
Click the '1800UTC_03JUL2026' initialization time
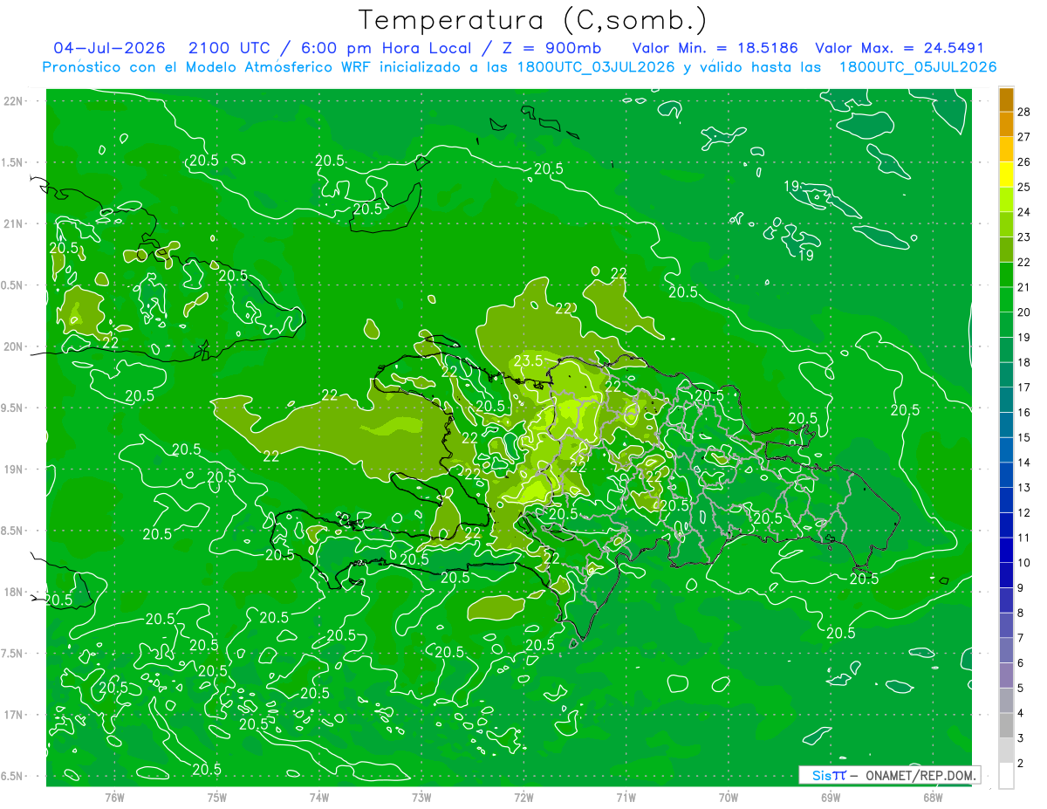tap(596, 67)
